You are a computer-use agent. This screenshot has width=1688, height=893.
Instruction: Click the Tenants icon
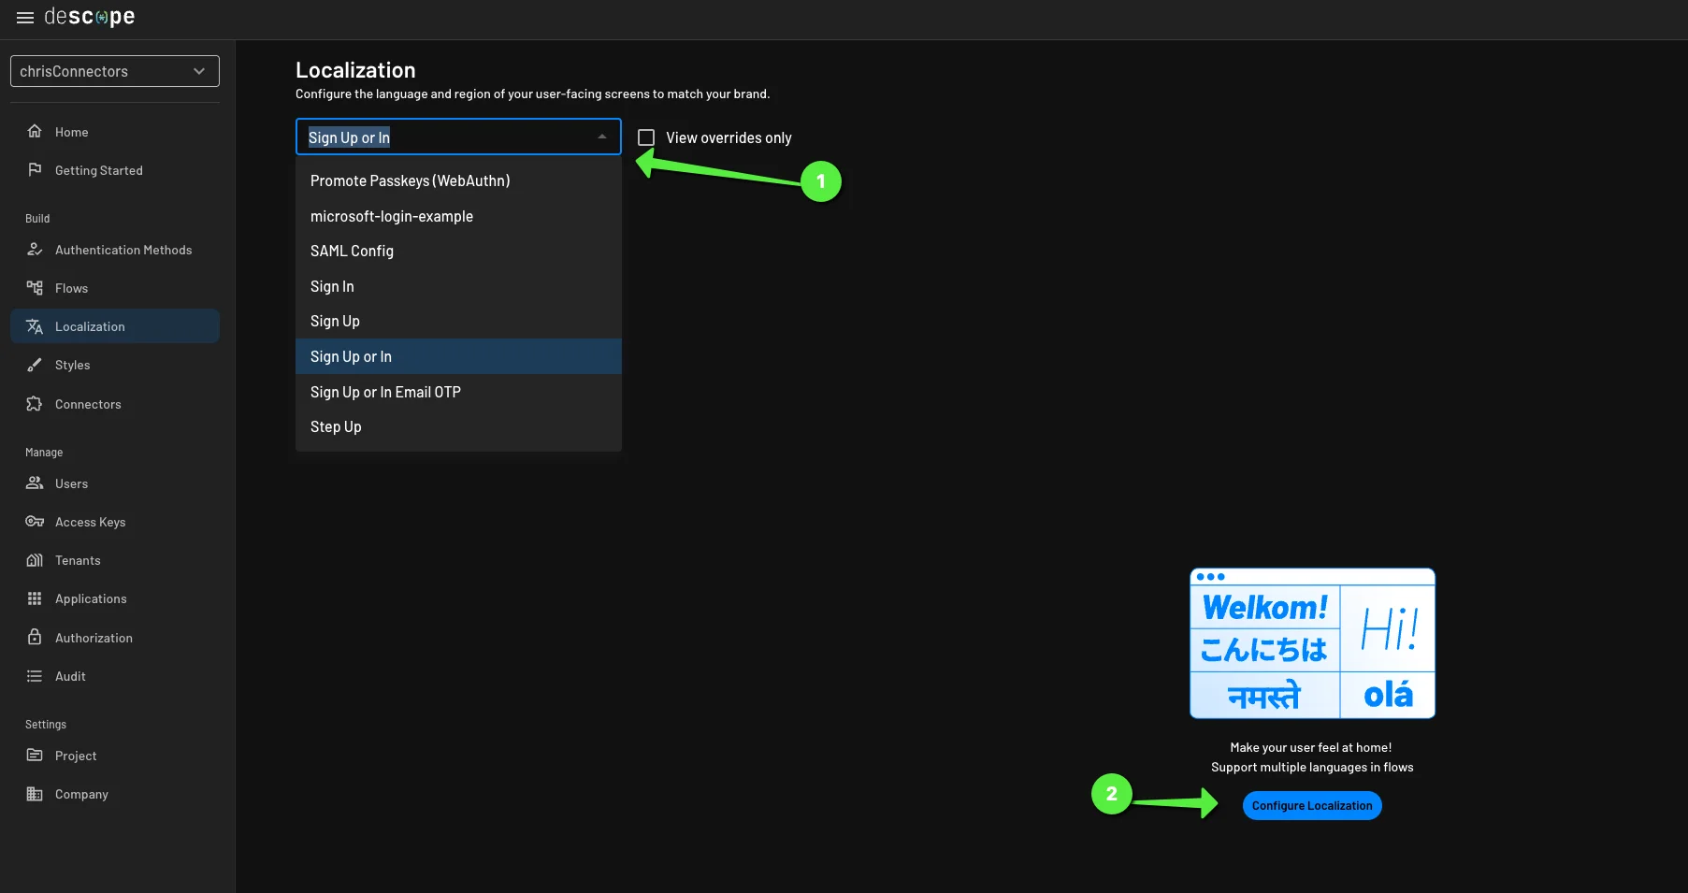[35, 560]
